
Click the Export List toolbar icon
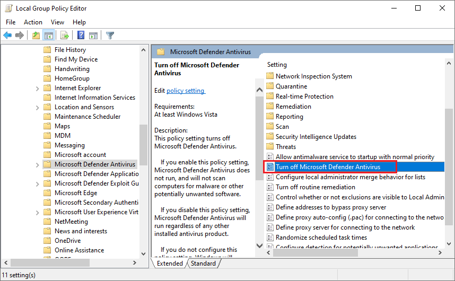click(64, 36)
